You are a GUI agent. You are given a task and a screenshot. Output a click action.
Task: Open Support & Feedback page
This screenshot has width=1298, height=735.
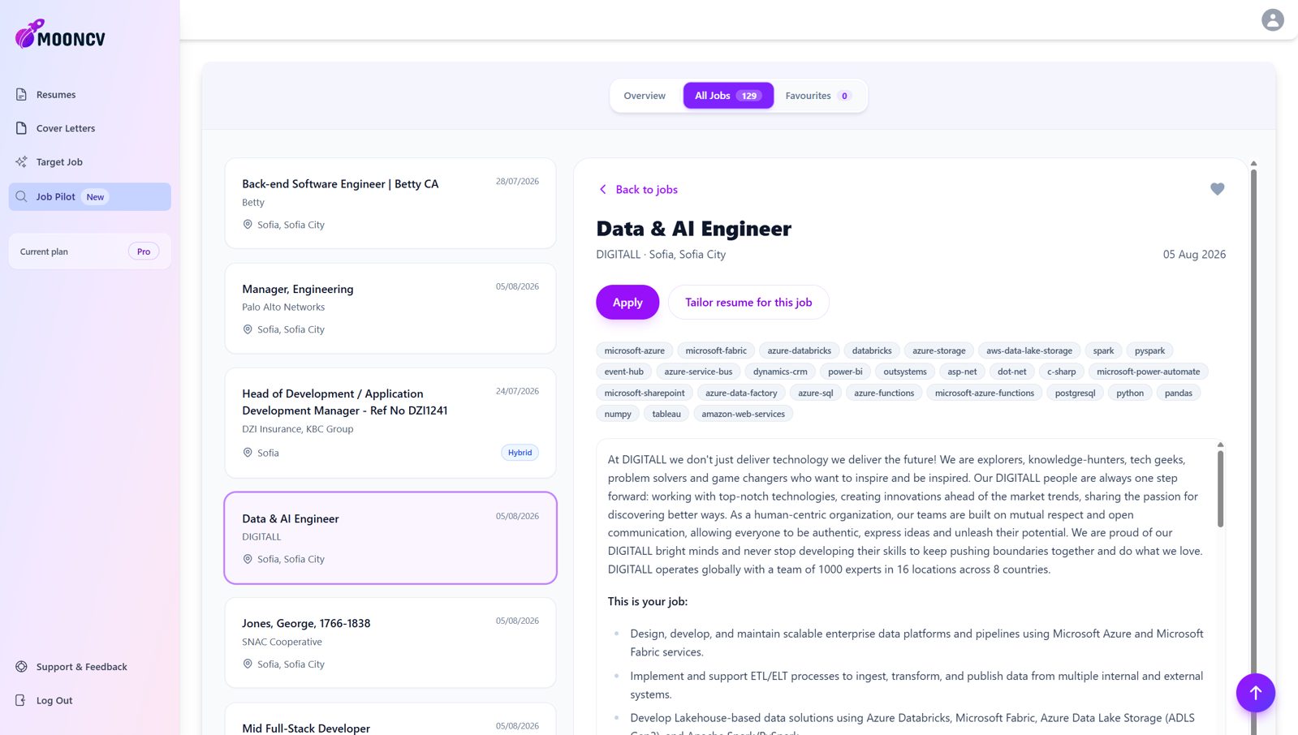89,667
